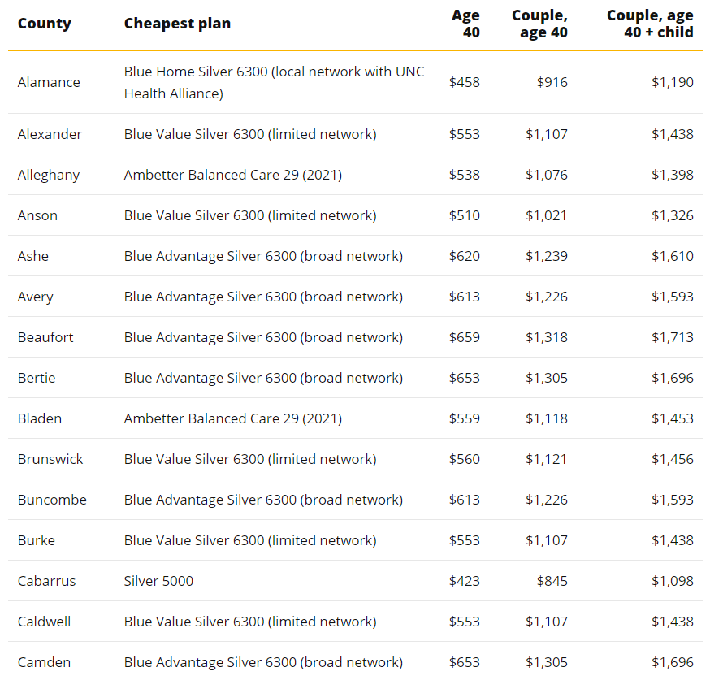The height and width of the screenshot is (676, 710).
Task: Select the Bertie county row
Action: tap(355, 378)
